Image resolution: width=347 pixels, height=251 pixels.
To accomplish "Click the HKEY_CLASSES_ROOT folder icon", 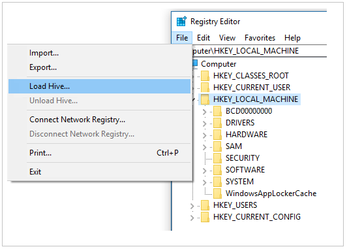I will 205,76.
